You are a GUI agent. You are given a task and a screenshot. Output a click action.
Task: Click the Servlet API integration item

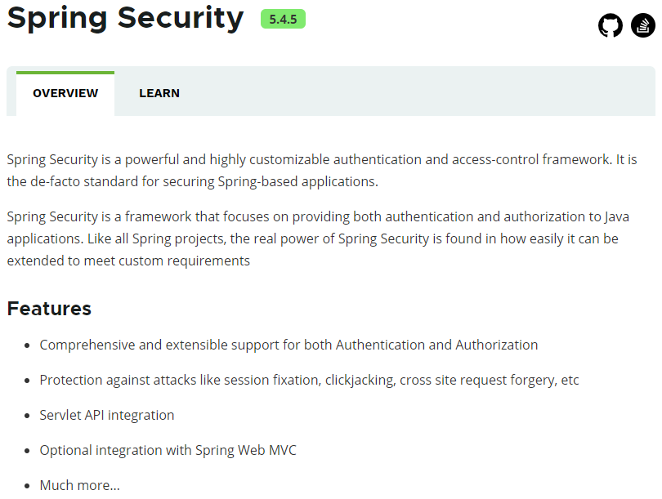point(107,415)
